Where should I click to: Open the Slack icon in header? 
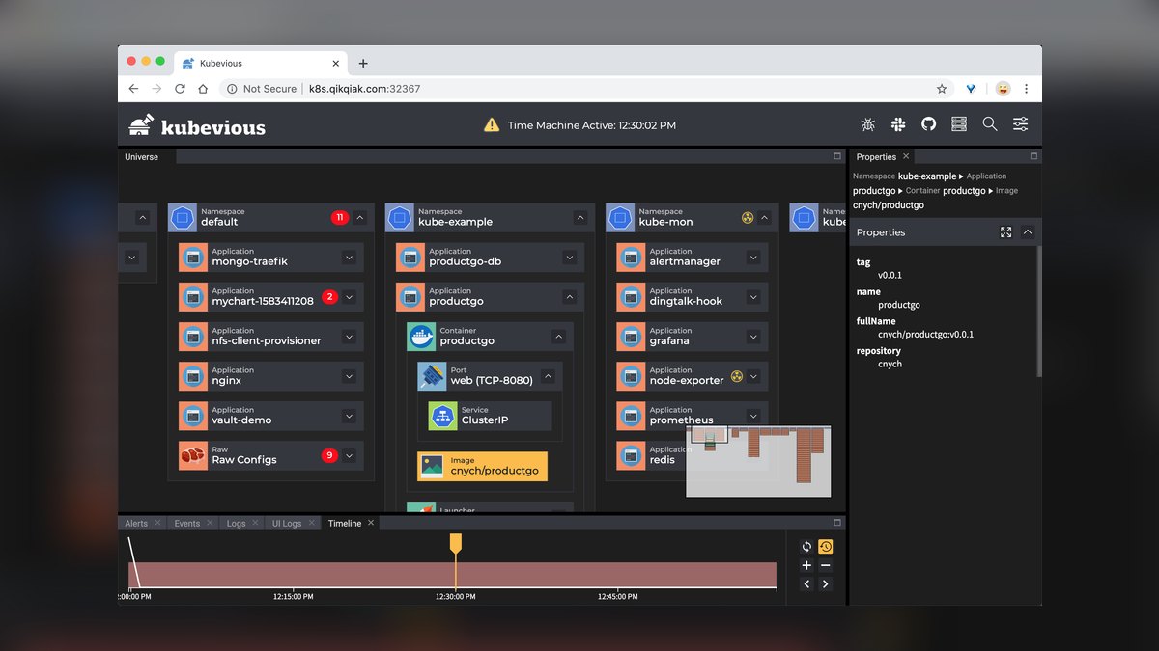[x=898, y=124]
